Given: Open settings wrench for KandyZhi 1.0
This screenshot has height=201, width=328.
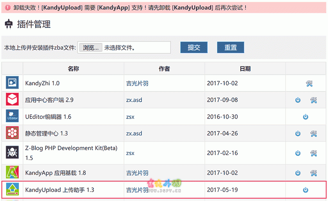Looking at the screenshot, I should pyautogui.click(x=309, y=84).
